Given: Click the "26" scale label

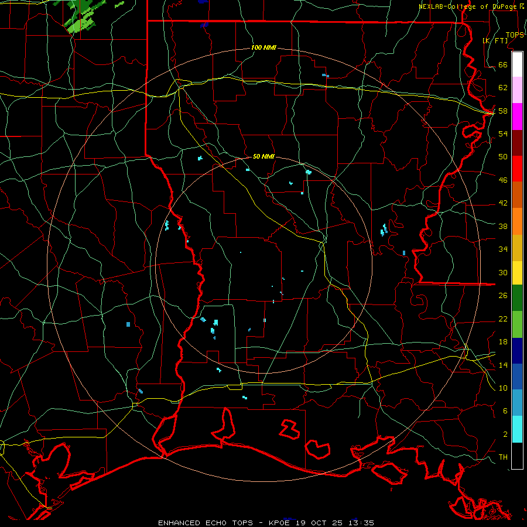Looking at the screenshot, I should click(x=503, y=296).
